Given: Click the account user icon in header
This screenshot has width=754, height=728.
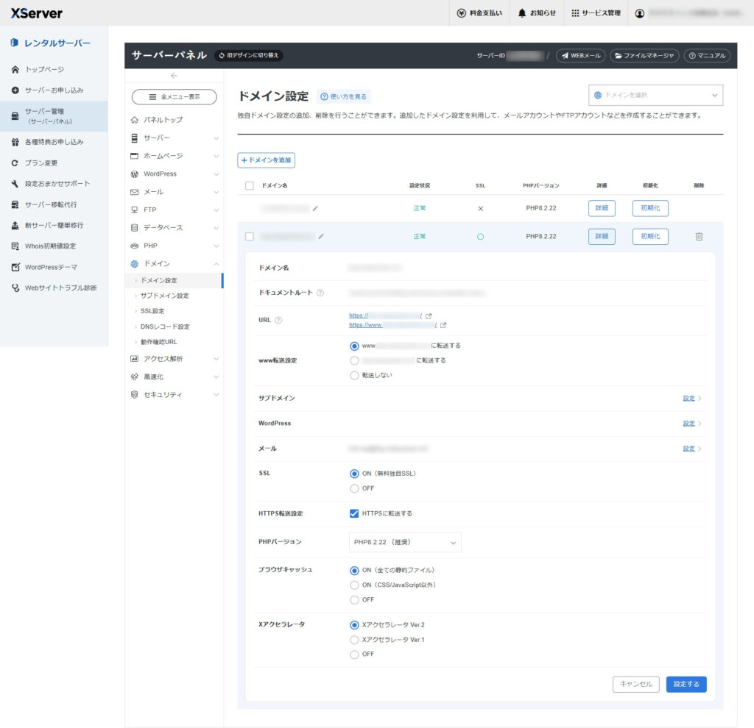Looking at the screenshot, I should 640,13.
